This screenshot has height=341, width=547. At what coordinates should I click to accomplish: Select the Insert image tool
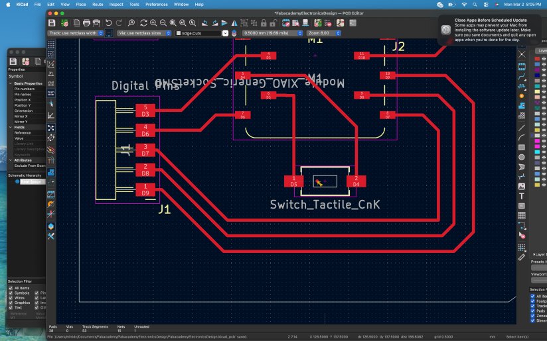coord(522,187)
